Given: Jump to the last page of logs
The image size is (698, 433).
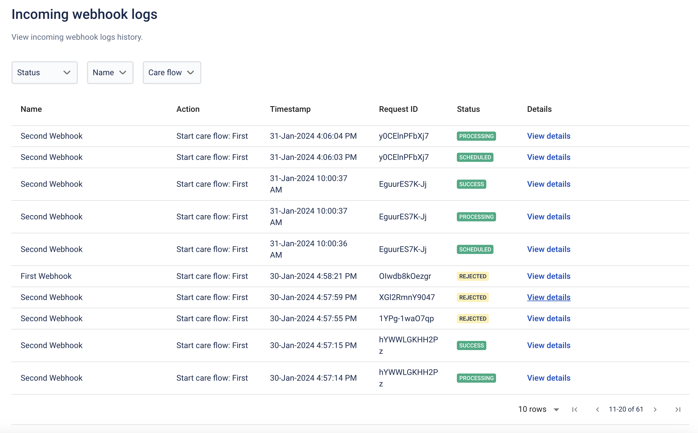Looking at the screenshot, I should pos(678,410).
